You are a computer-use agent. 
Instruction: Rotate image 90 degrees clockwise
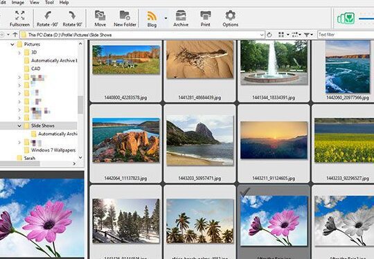[x=72, y=19]
